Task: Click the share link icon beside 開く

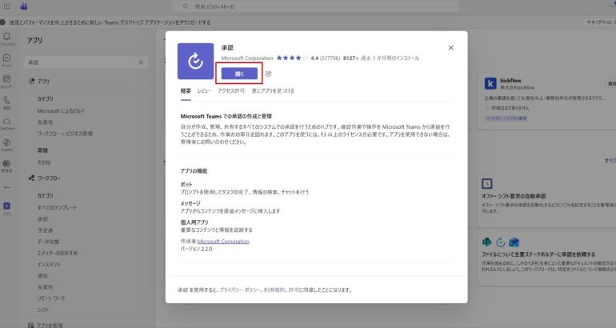Action: point(268,74)
